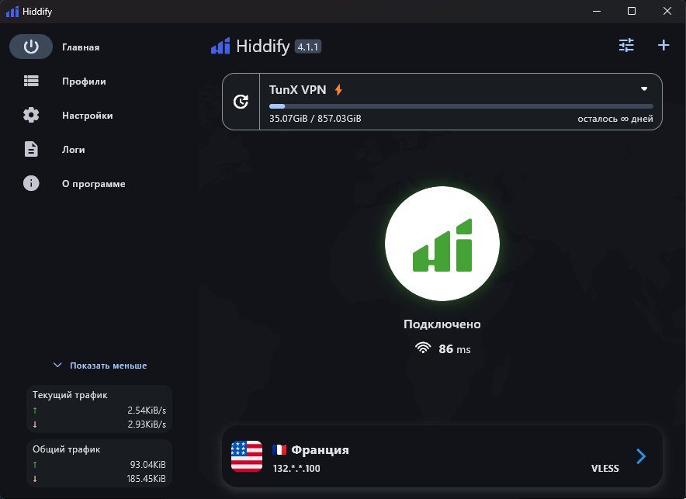This screenshot has height=499, width=686.
Task: Open the Логи section
Action: [x=74, y=150]
